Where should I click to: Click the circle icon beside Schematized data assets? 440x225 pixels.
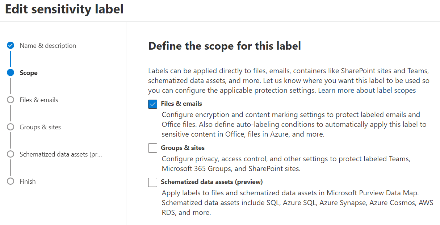click(x=11, y=154)
